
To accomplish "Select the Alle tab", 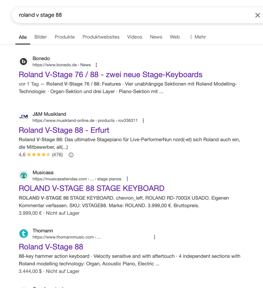I will click(x=23, y=37).
